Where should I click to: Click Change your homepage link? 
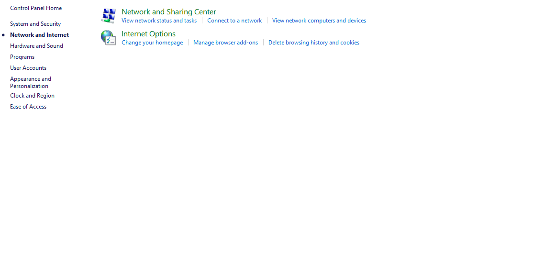(152, 43)
